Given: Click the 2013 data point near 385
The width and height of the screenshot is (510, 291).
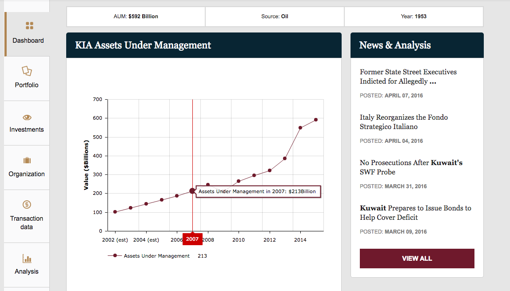Looking at the screenshot, I should coord(285,158).
